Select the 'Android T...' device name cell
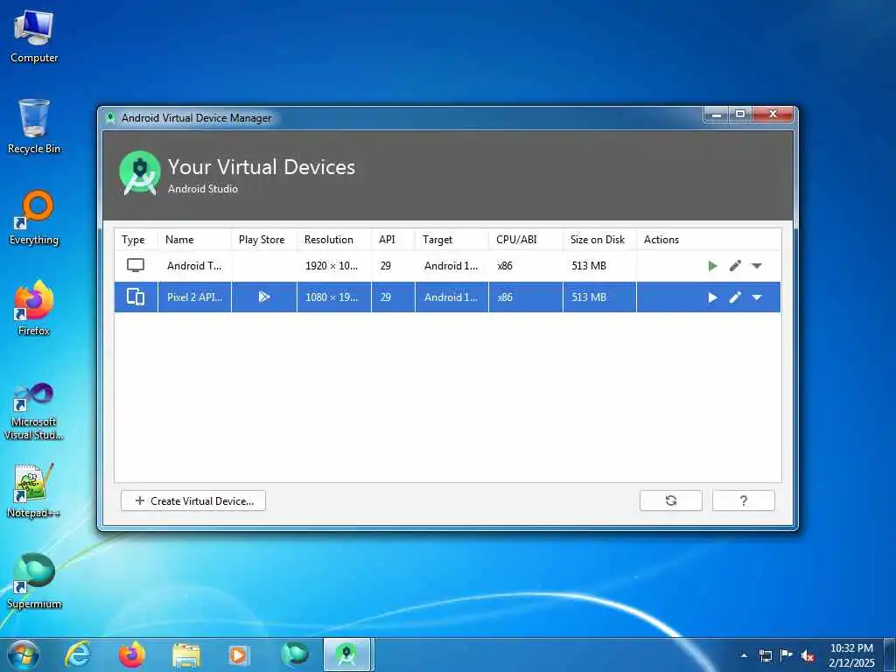The height and width of the screenshot is (672, 896). tap(194, 266)
